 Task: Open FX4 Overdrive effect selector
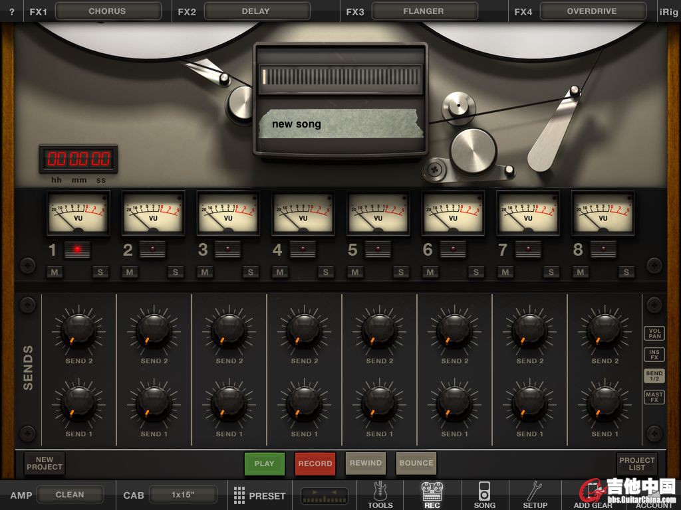[593, 11]
